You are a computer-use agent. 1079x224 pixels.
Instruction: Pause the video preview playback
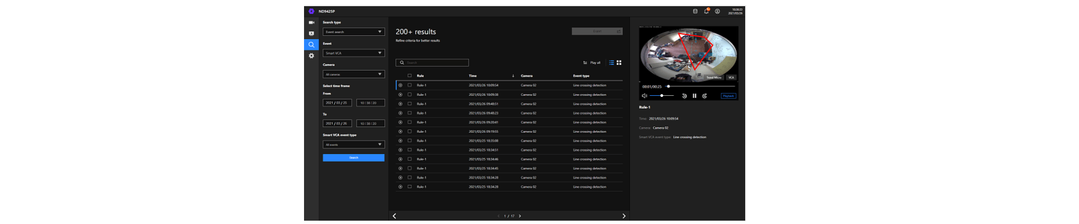tap(695, 96)
